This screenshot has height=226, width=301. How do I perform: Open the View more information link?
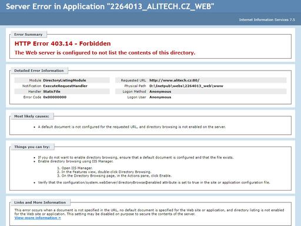click(x=38, y=218)
